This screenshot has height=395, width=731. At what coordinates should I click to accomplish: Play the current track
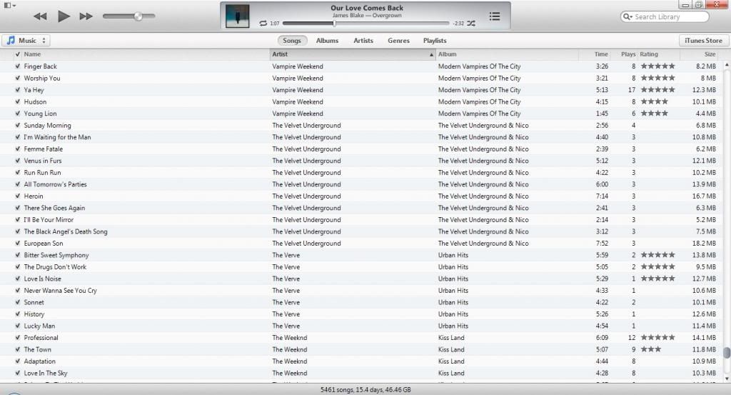tap(64, 16)
